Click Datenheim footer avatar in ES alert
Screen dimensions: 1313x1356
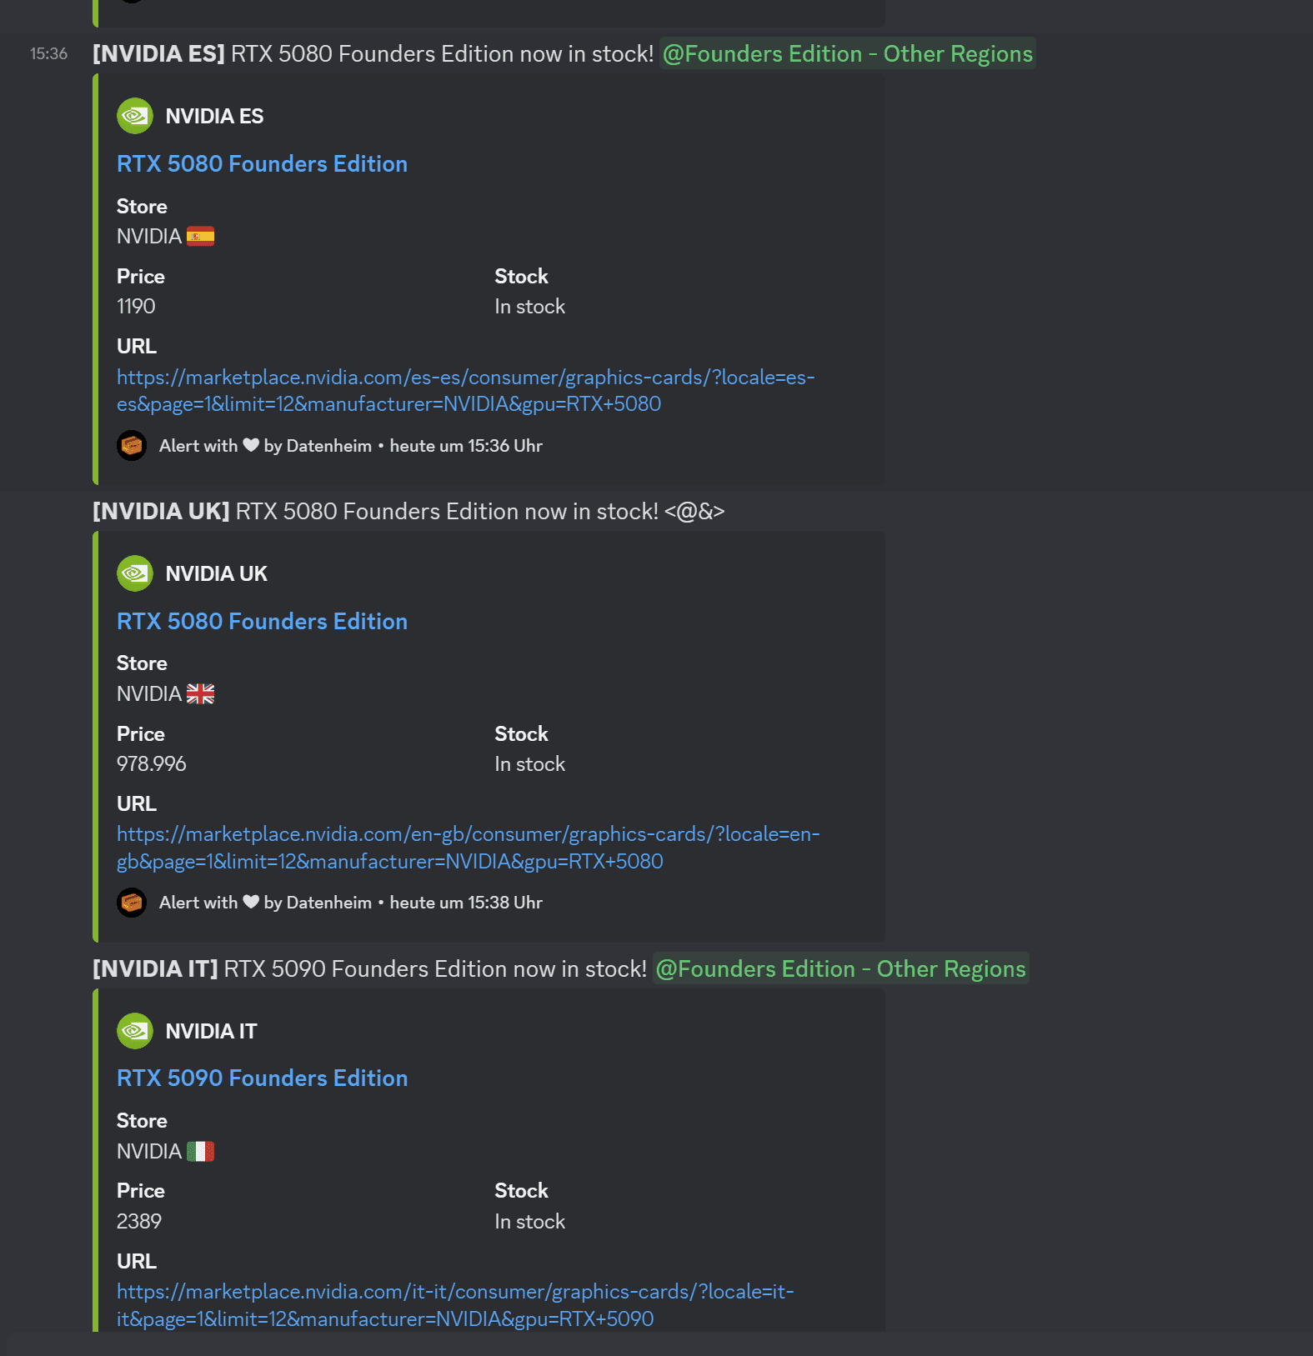[132, 446]
